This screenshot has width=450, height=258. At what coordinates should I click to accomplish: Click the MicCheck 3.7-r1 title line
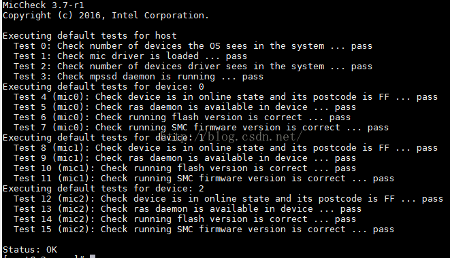click(44, 5)
